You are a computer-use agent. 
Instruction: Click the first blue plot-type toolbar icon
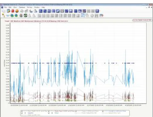pos(41,11)
